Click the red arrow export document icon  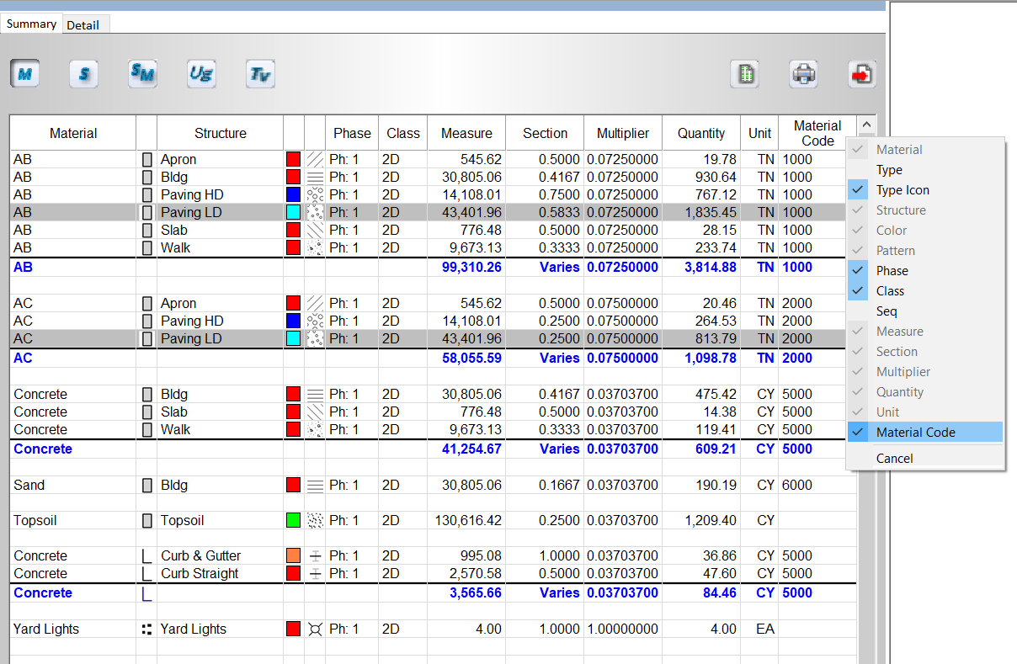point(862,74)
